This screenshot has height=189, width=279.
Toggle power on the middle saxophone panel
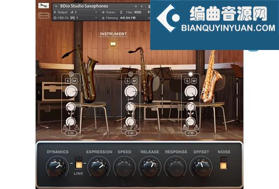pyautogui.click(x=130, y=74)
